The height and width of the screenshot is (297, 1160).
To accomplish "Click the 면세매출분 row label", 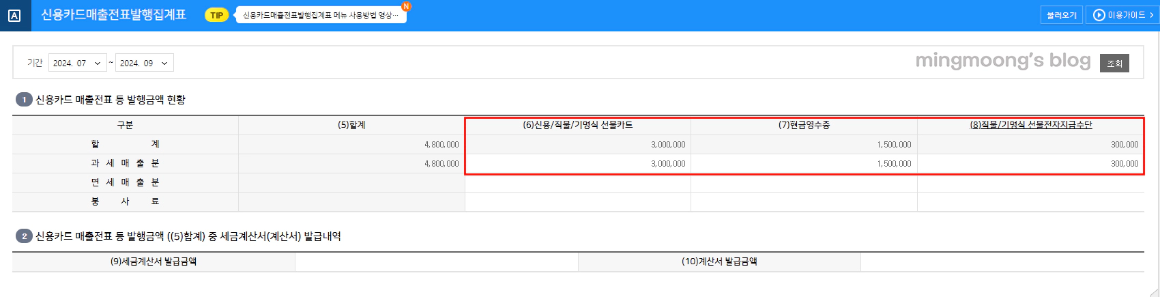I will click(x=125, y=182).
